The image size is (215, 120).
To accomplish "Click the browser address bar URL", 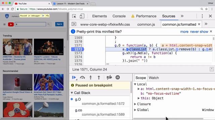I will [x=56, y=9].
